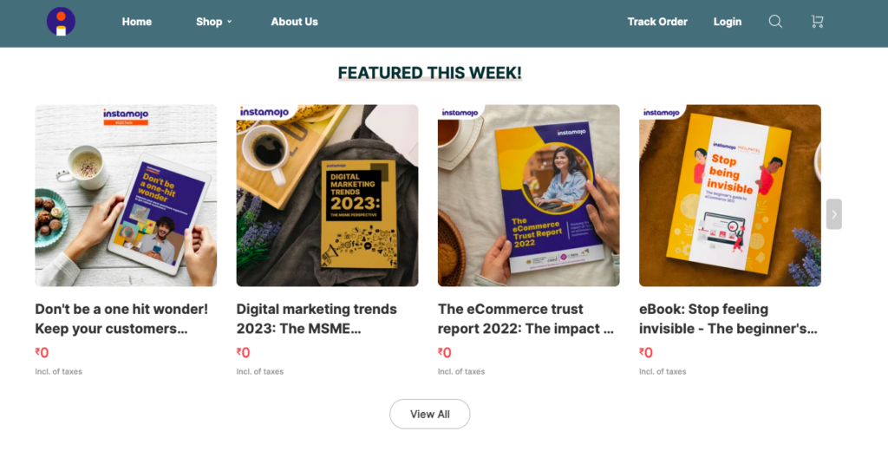Open eCommerce Trust Report 2022 cover image
The height and width of the screenshot is (451, 888).
point(528,195)
